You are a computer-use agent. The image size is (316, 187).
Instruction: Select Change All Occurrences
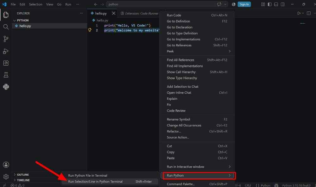point(197,126)
